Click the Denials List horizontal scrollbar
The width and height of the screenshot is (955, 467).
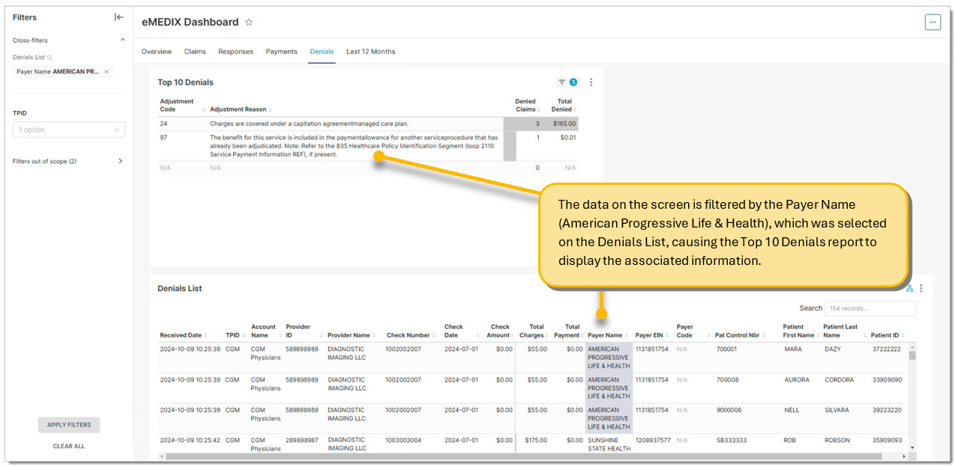click(x=525, y=456)
